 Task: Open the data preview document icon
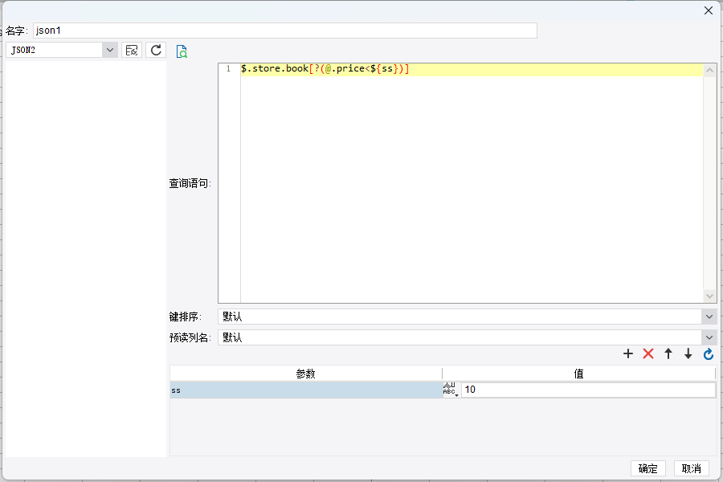click(x=182, y=51)
